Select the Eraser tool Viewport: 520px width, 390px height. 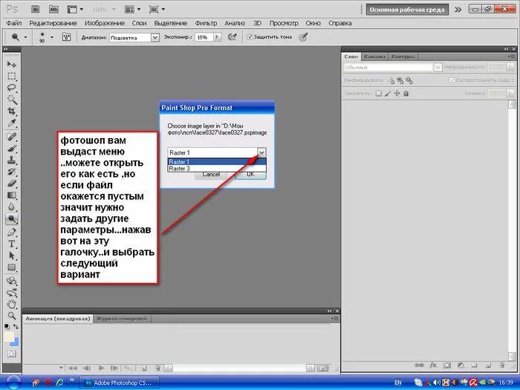pos(12,183)
